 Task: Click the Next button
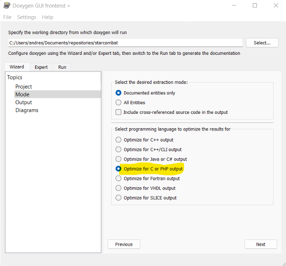click(x=261, y=244)
